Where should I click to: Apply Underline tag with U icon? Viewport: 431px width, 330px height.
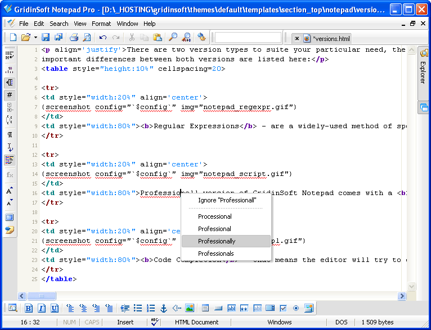click(55, 308)
